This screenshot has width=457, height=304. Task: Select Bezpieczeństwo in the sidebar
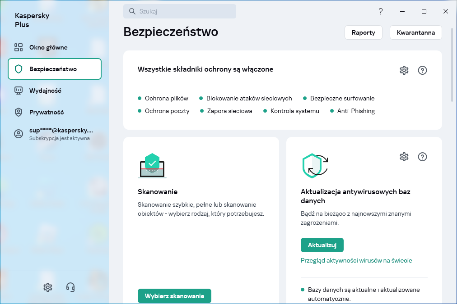click(54, 69)
